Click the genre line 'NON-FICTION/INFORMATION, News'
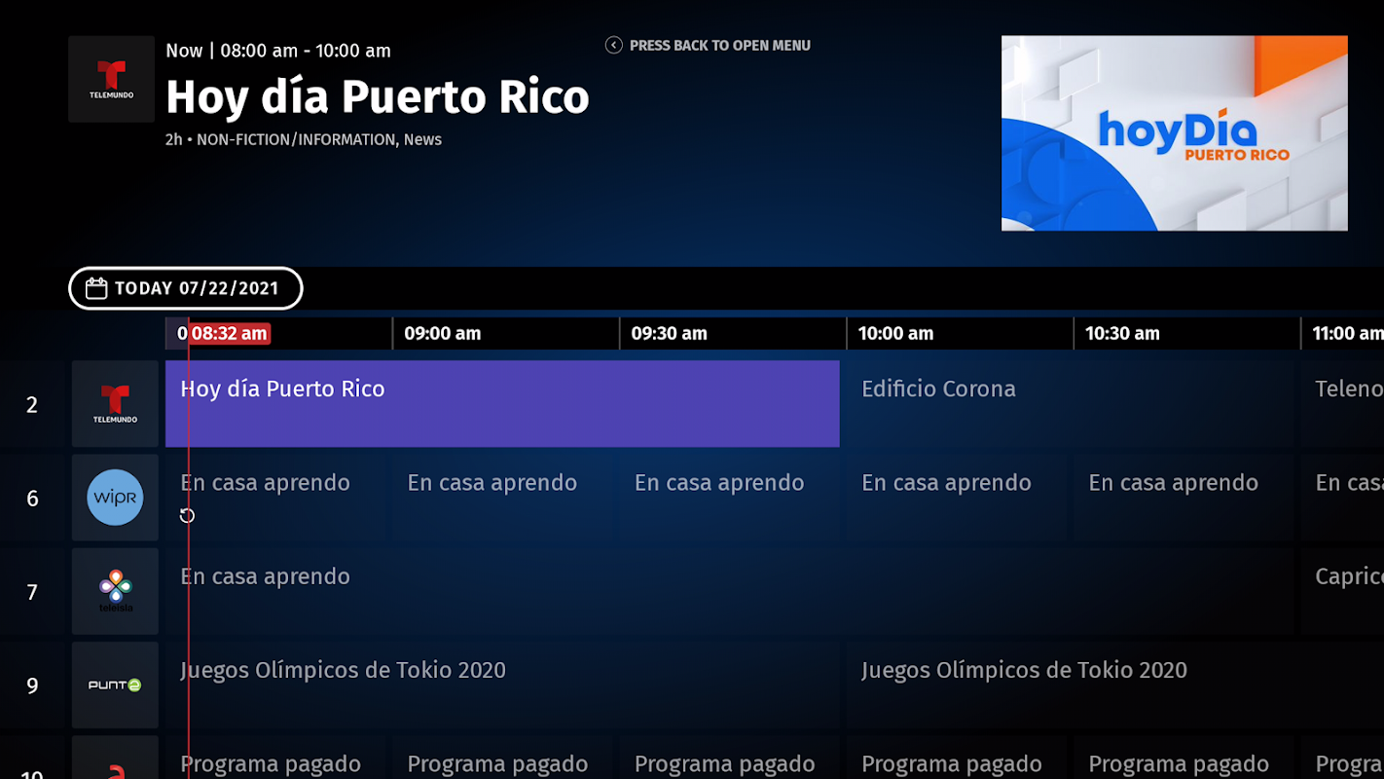Viewport: 1384px width, 779px height. click(319, 139)
